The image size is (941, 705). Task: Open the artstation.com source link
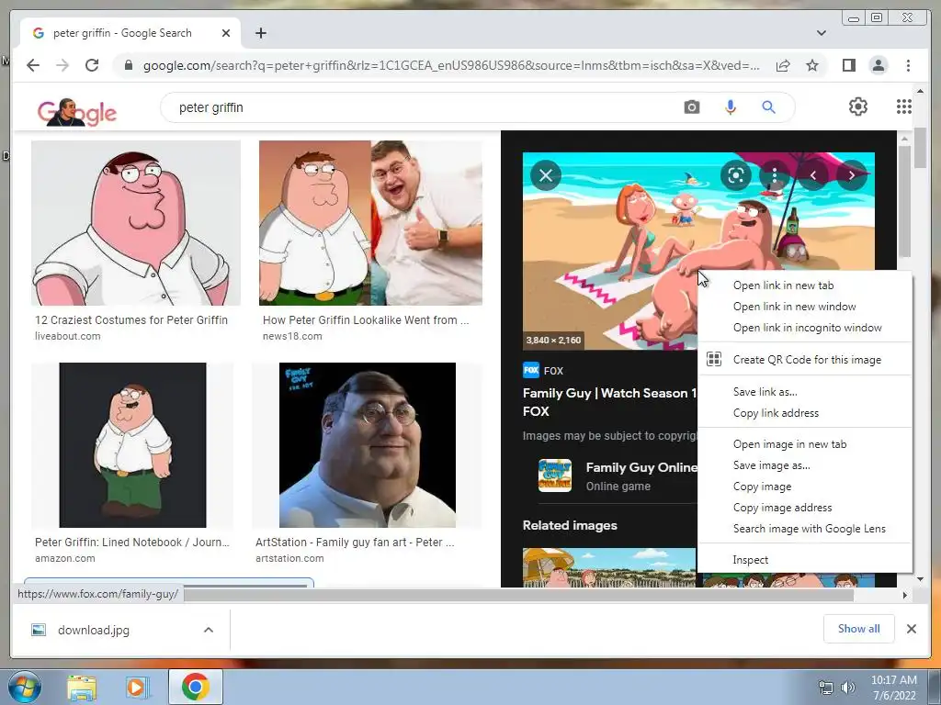[289, 558]
